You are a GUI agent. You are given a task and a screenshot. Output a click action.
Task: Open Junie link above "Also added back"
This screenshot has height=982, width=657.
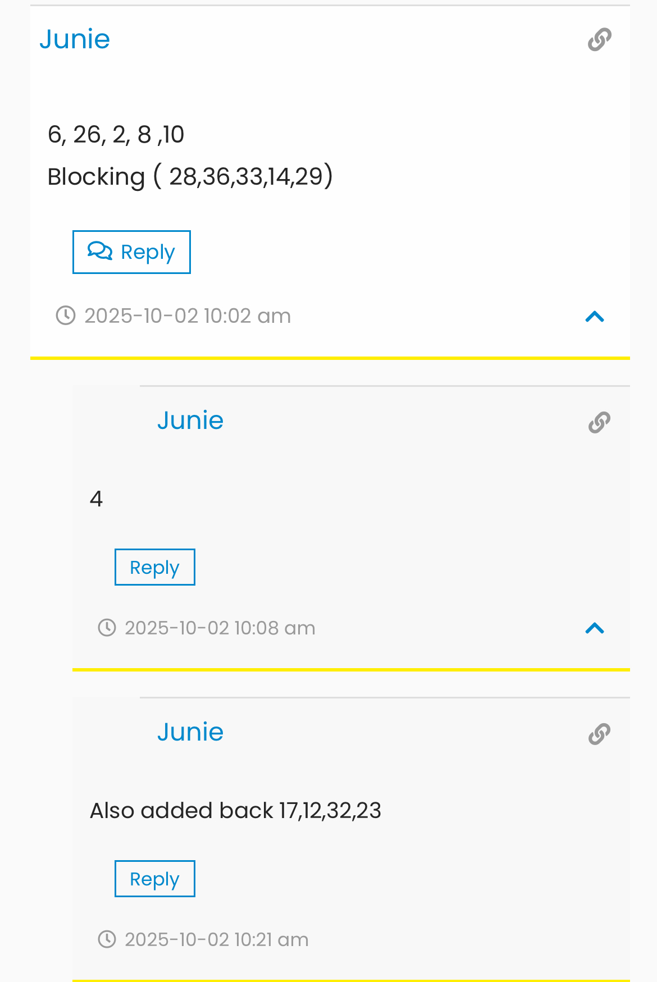point(190,732)
